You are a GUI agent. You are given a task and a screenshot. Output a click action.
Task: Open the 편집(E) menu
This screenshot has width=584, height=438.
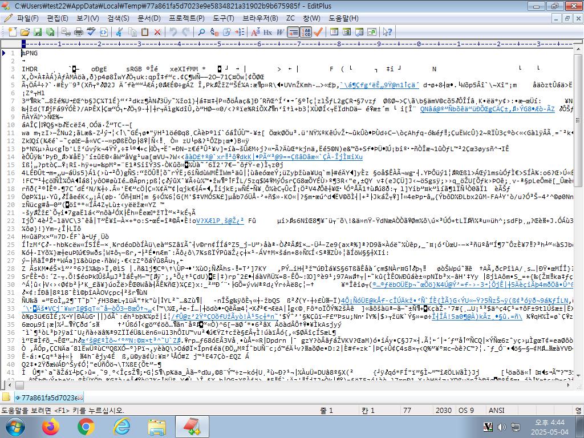point(58,18)
